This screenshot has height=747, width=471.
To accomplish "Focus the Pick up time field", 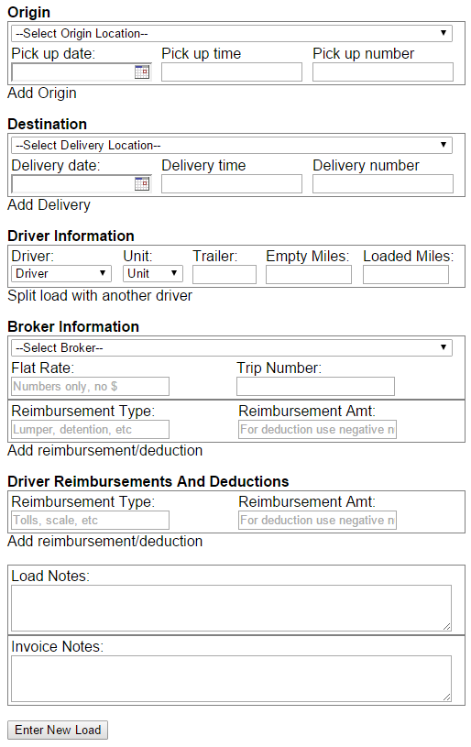I will click(232, 71).
